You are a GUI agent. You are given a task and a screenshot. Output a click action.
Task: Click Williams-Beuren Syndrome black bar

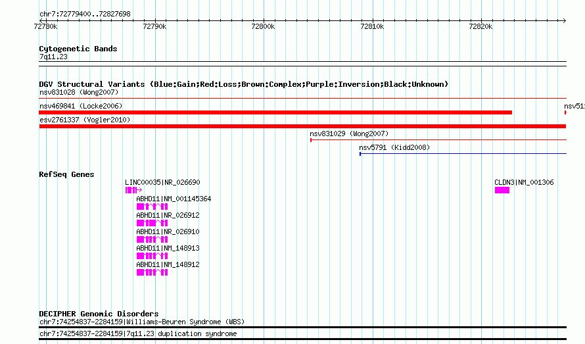click(x=302, y=327)
